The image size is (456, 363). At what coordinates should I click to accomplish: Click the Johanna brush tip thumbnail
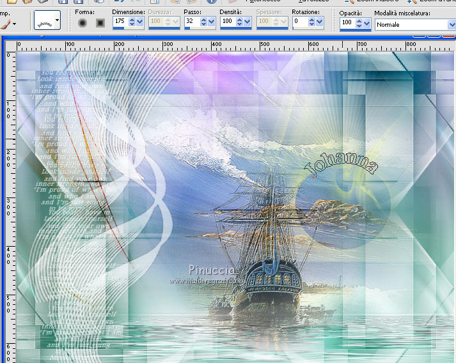[x=45, y=20]
